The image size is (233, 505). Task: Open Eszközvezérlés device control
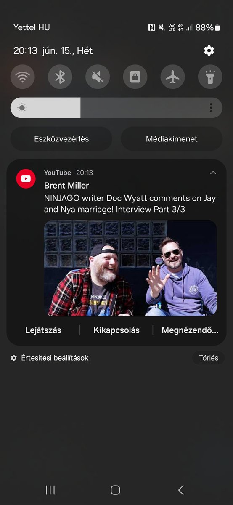[x=61, y=139]
